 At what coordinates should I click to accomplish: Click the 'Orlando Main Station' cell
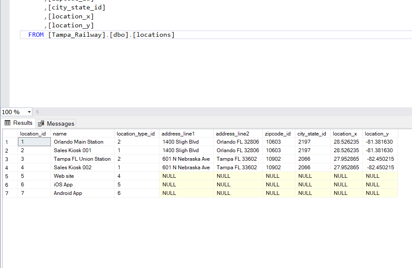point(82,142)
